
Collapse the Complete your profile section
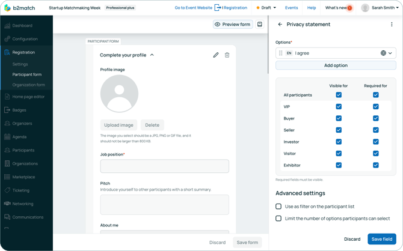point(152,55)
